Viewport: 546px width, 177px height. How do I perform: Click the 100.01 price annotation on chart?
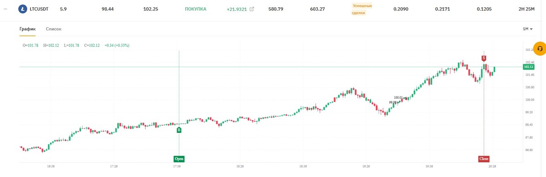[x=398, y=98]
